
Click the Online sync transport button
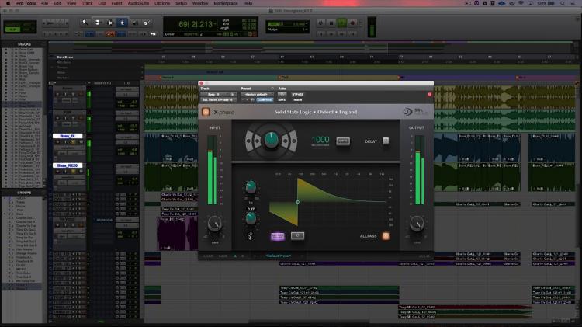click(320, 23)
